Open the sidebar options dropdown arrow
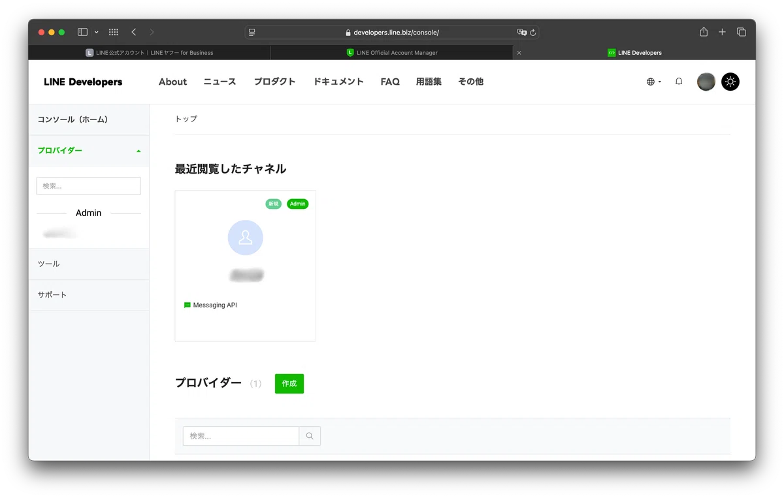784x498 pixels. coord(97,32)
